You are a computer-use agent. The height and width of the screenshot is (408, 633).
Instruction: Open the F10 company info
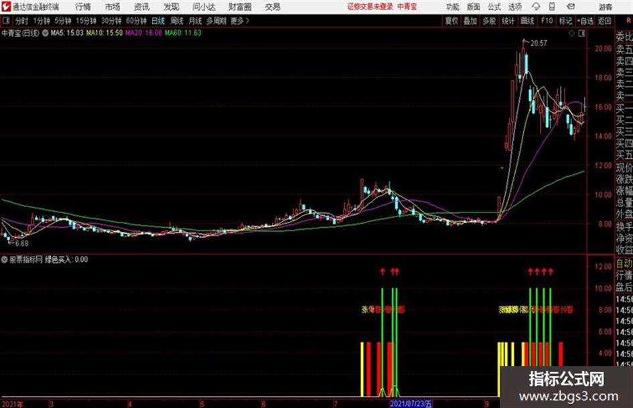pyautogui.click(x=547, y=21)
